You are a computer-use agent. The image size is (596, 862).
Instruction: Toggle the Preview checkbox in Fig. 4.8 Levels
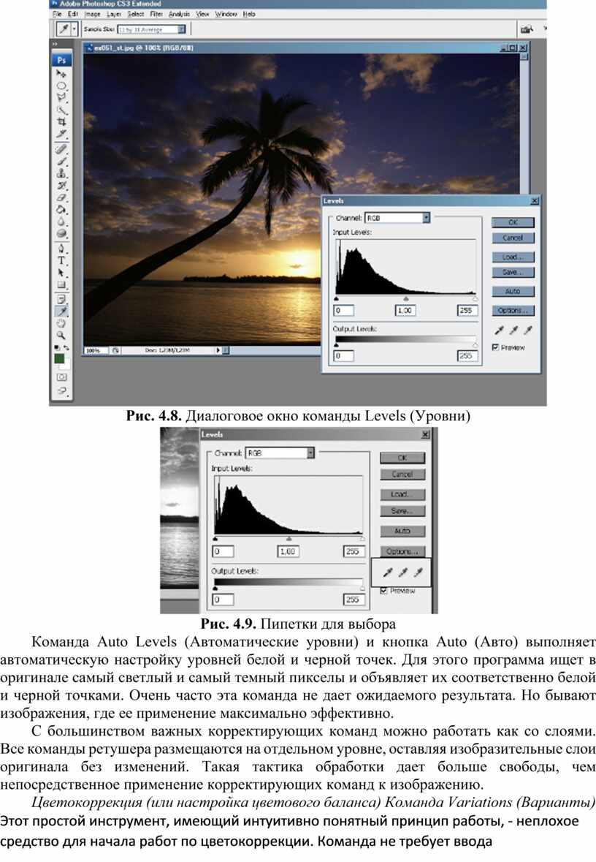click(x=495, y=347)
